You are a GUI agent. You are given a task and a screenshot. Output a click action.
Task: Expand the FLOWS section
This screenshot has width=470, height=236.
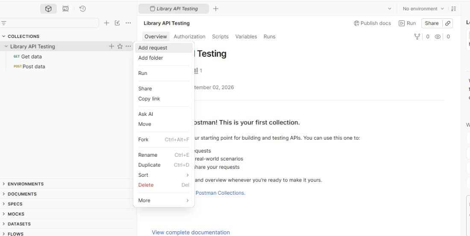coord(3,233)
